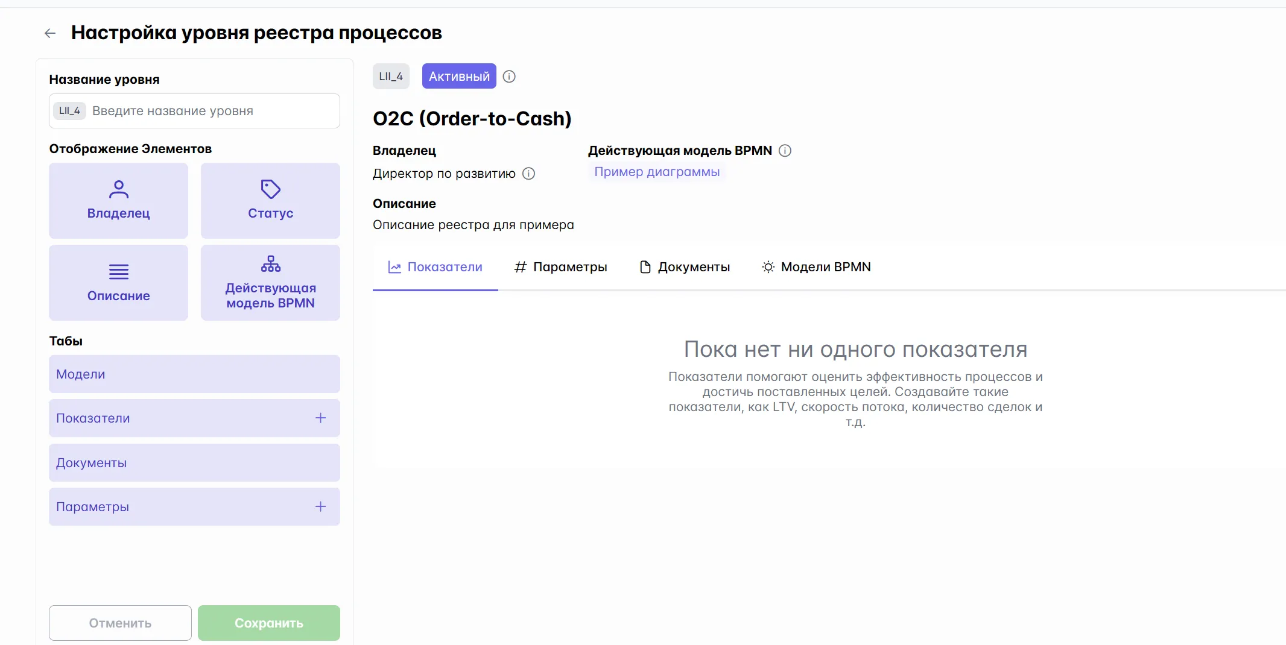Image resolution: width=1286 pixels, height=645 pixels.
Task: Click info icon next to Активный status
Action: click(509, 77)
